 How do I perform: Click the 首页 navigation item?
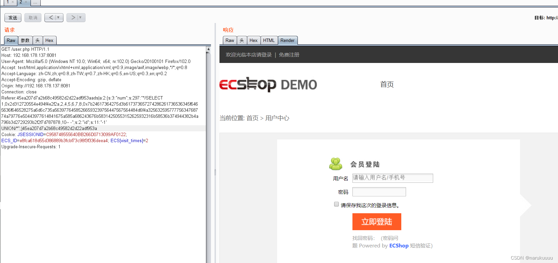[387, 84]
